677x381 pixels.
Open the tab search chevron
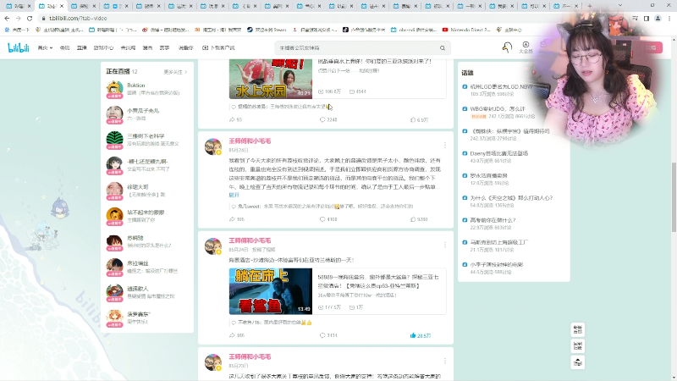pos(620,6)
